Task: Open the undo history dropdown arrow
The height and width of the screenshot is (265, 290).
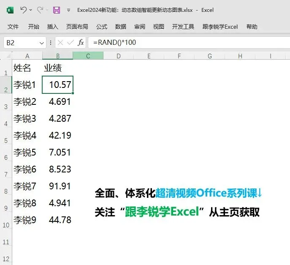Action: pos(31,10)
